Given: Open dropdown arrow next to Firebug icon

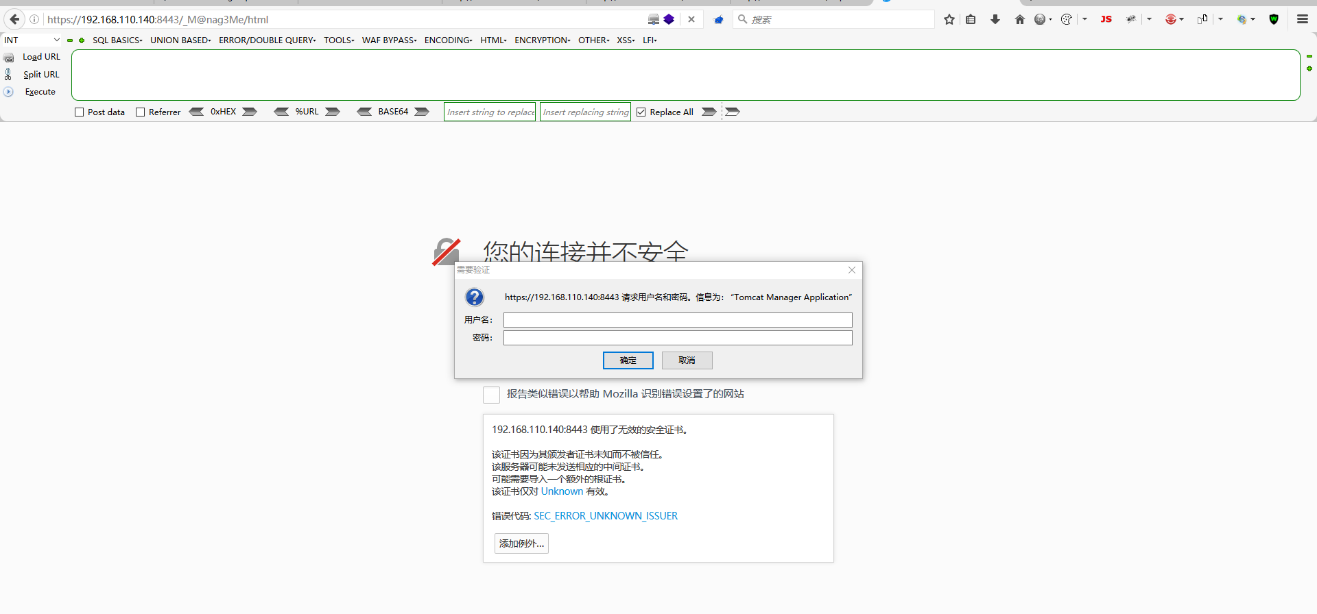Looking at the screenshot, I should [1149, 19].
